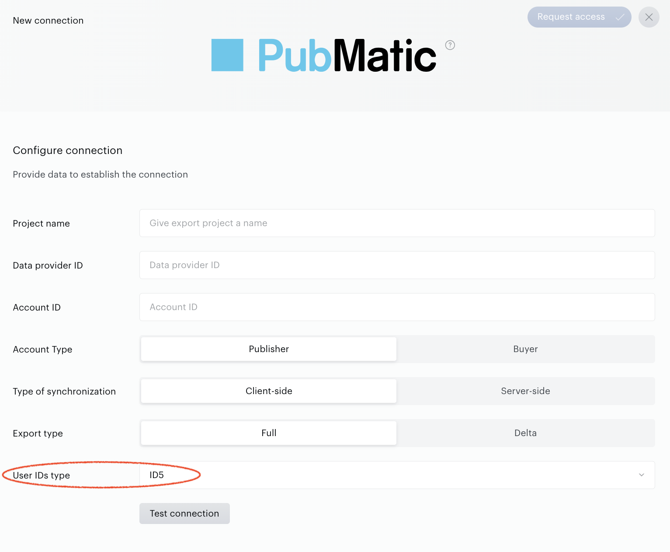The height and width of the screenshot is (552, 670).
Task: Choose Client-side synchronization
Action: point(269,391)
